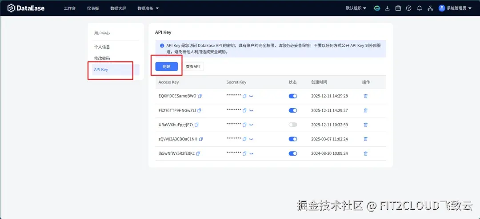
Task: Disable the Fk276TTF9HNGwZLI key switch
Action: [x=293, y=110]
